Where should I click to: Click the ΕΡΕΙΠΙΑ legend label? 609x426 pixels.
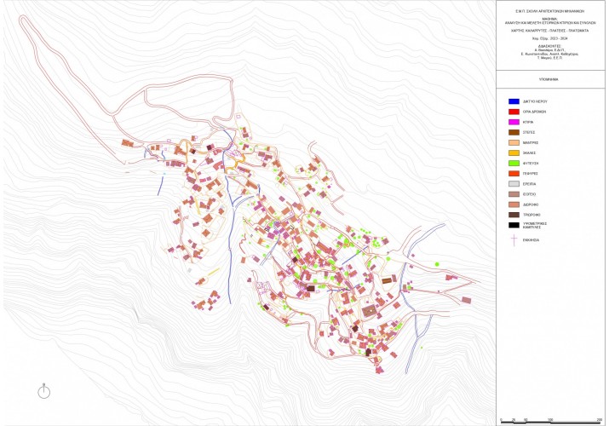point(530,184)
